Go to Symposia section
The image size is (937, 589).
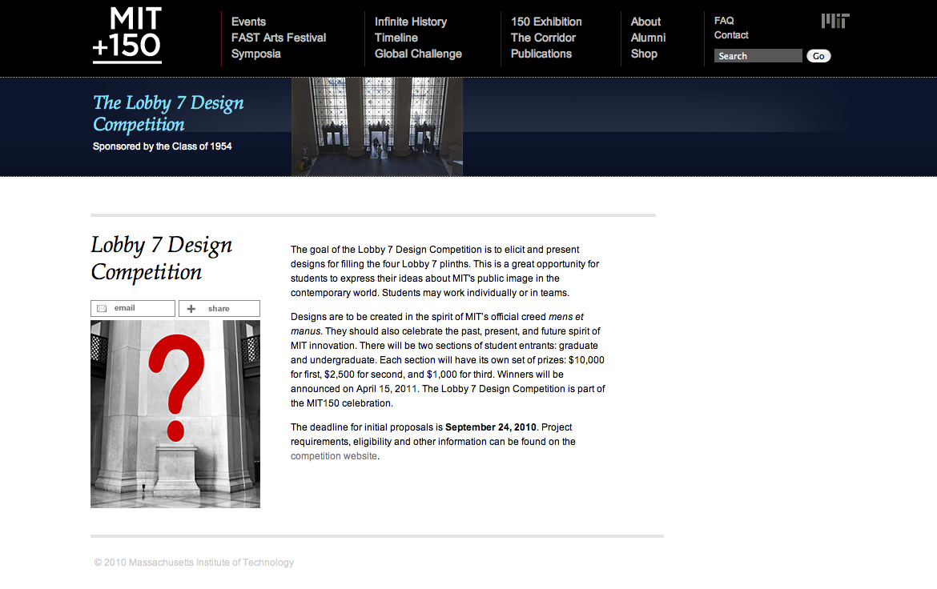pos(255,54)
